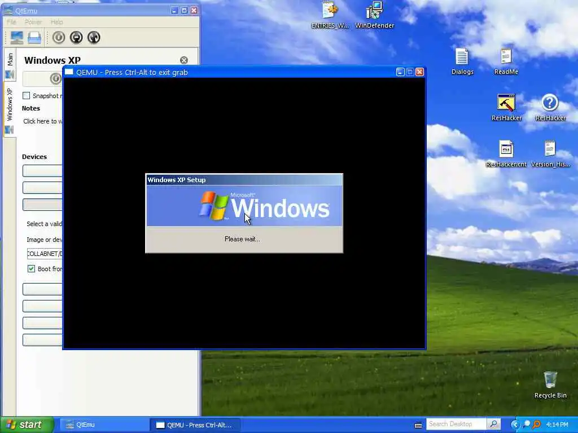Click the QEMU window title bar icon
The height and width of the screenshot is (433, 578).
click(x=69, y=72)
